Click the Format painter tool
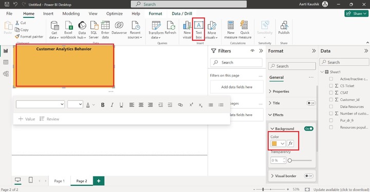 (29, 37)
